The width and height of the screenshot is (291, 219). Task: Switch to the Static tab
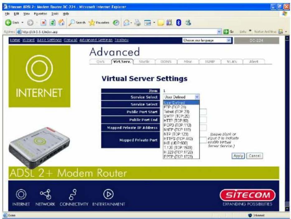click(144, 62)
